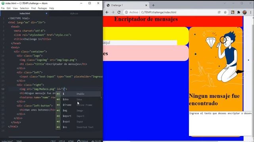Open the Chrome extensions puzzle icon
Screen dimensions: 254x142
point(239,12)
